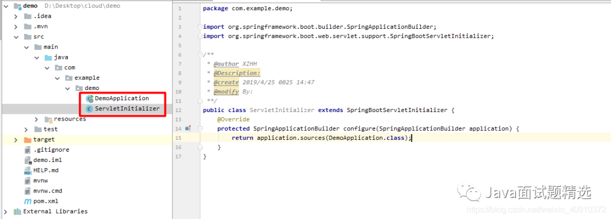Expand the test folder arrow
This screenshot has width=611, height=219.
point(26,130)
